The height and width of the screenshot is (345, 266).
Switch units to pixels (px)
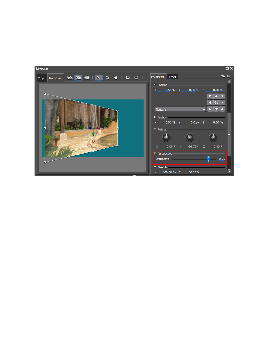[228, 76]
